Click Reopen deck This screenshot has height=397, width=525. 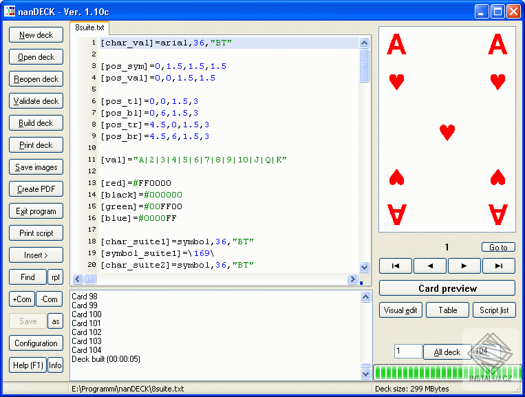[36, 79]
